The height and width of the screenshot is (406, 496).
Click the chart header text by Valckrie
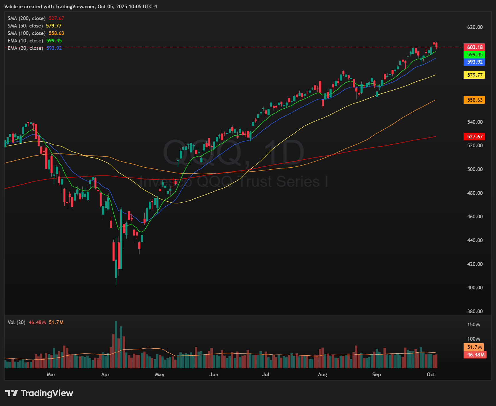click(81, 7)
